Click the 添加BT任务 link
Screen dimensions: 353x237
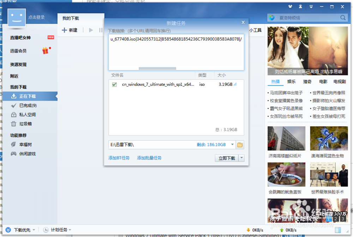[x=119, y=158]
